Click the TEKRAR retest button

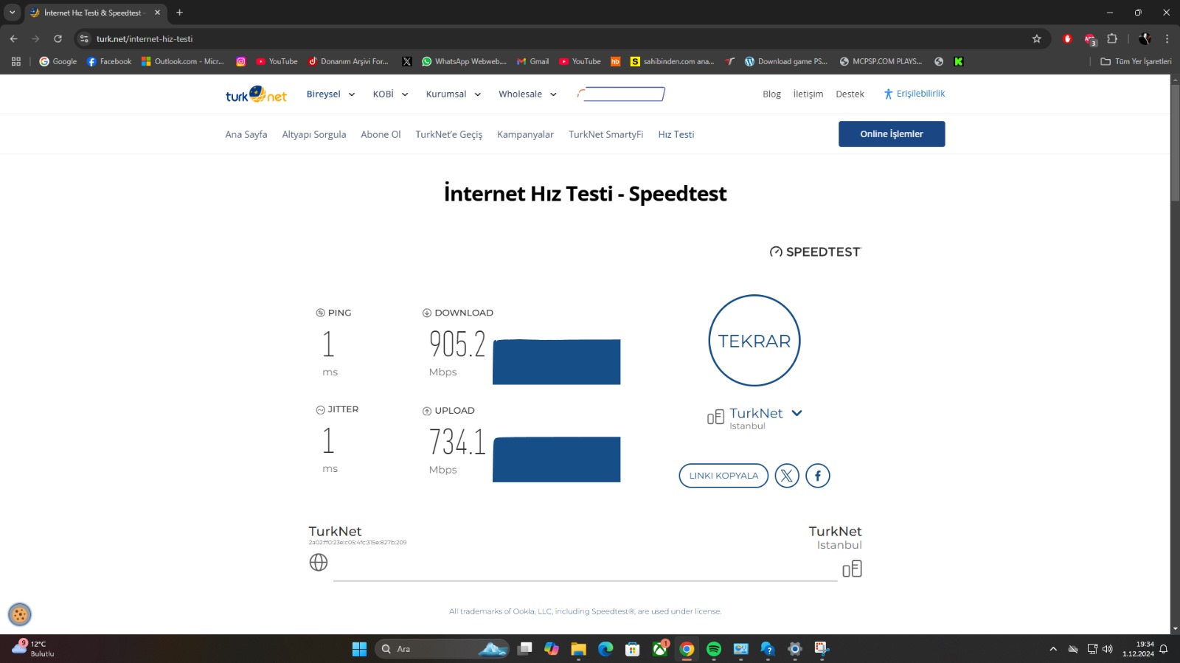[754, 341]
